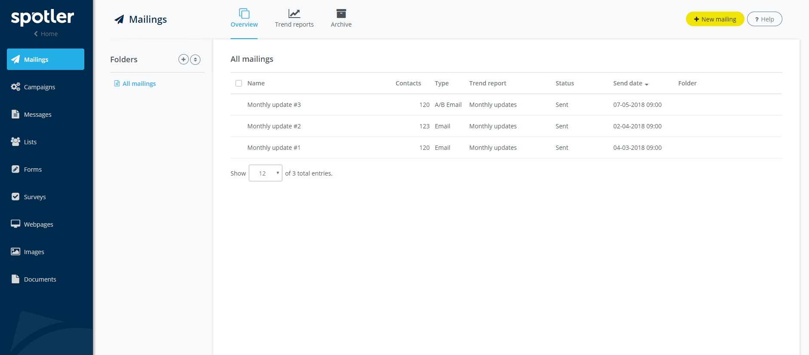
Task: Open the Help button
Action: pyautogui.click(x=764, y=19)
